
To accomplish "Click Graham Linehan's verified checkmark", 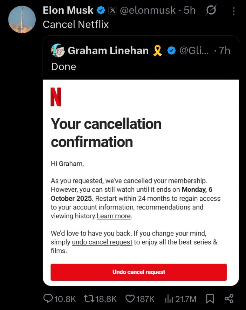I will coord(172,51).
